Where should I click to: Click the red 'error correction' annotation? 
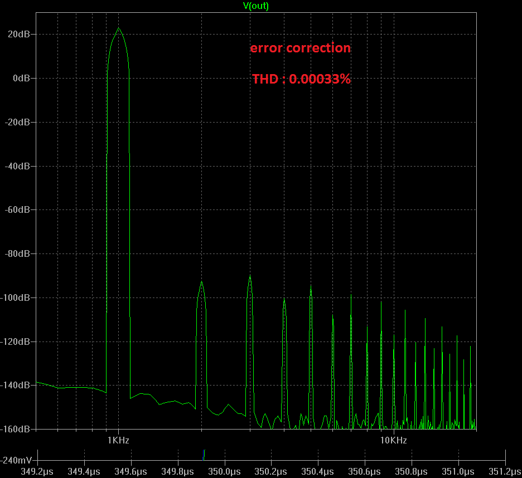[300, 48]
